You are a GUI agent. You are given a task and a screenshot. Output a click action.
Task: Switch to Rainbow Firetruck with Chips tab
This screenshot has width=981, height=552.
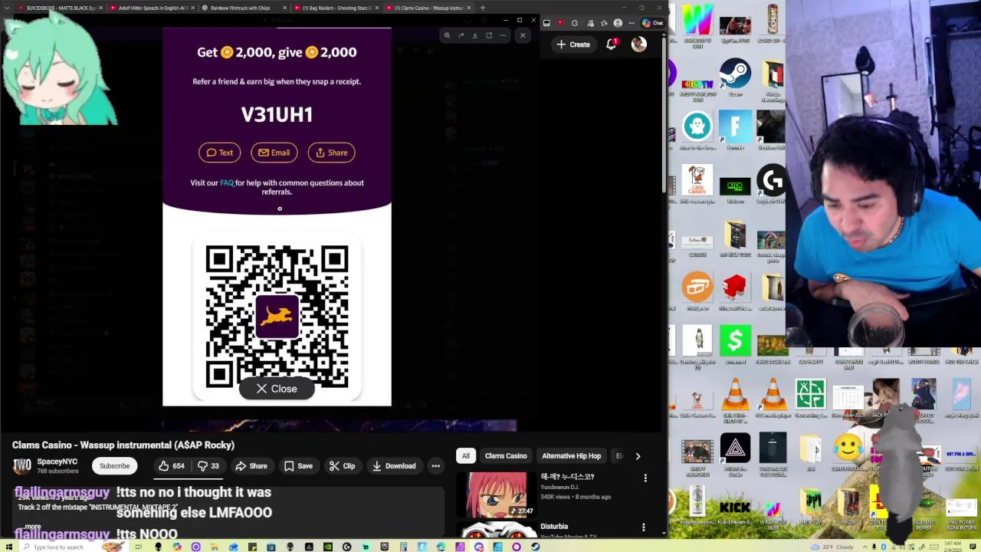[x=243, y=8]
